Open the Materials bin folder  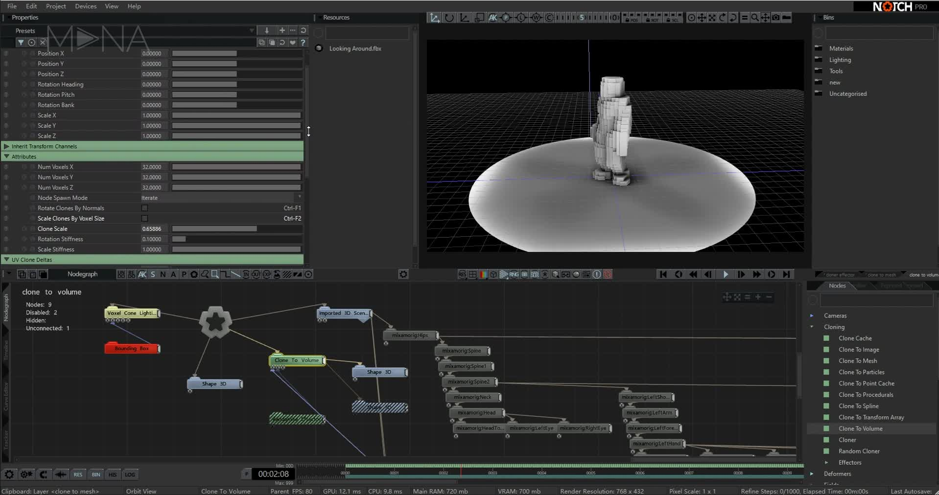[841, 48]
